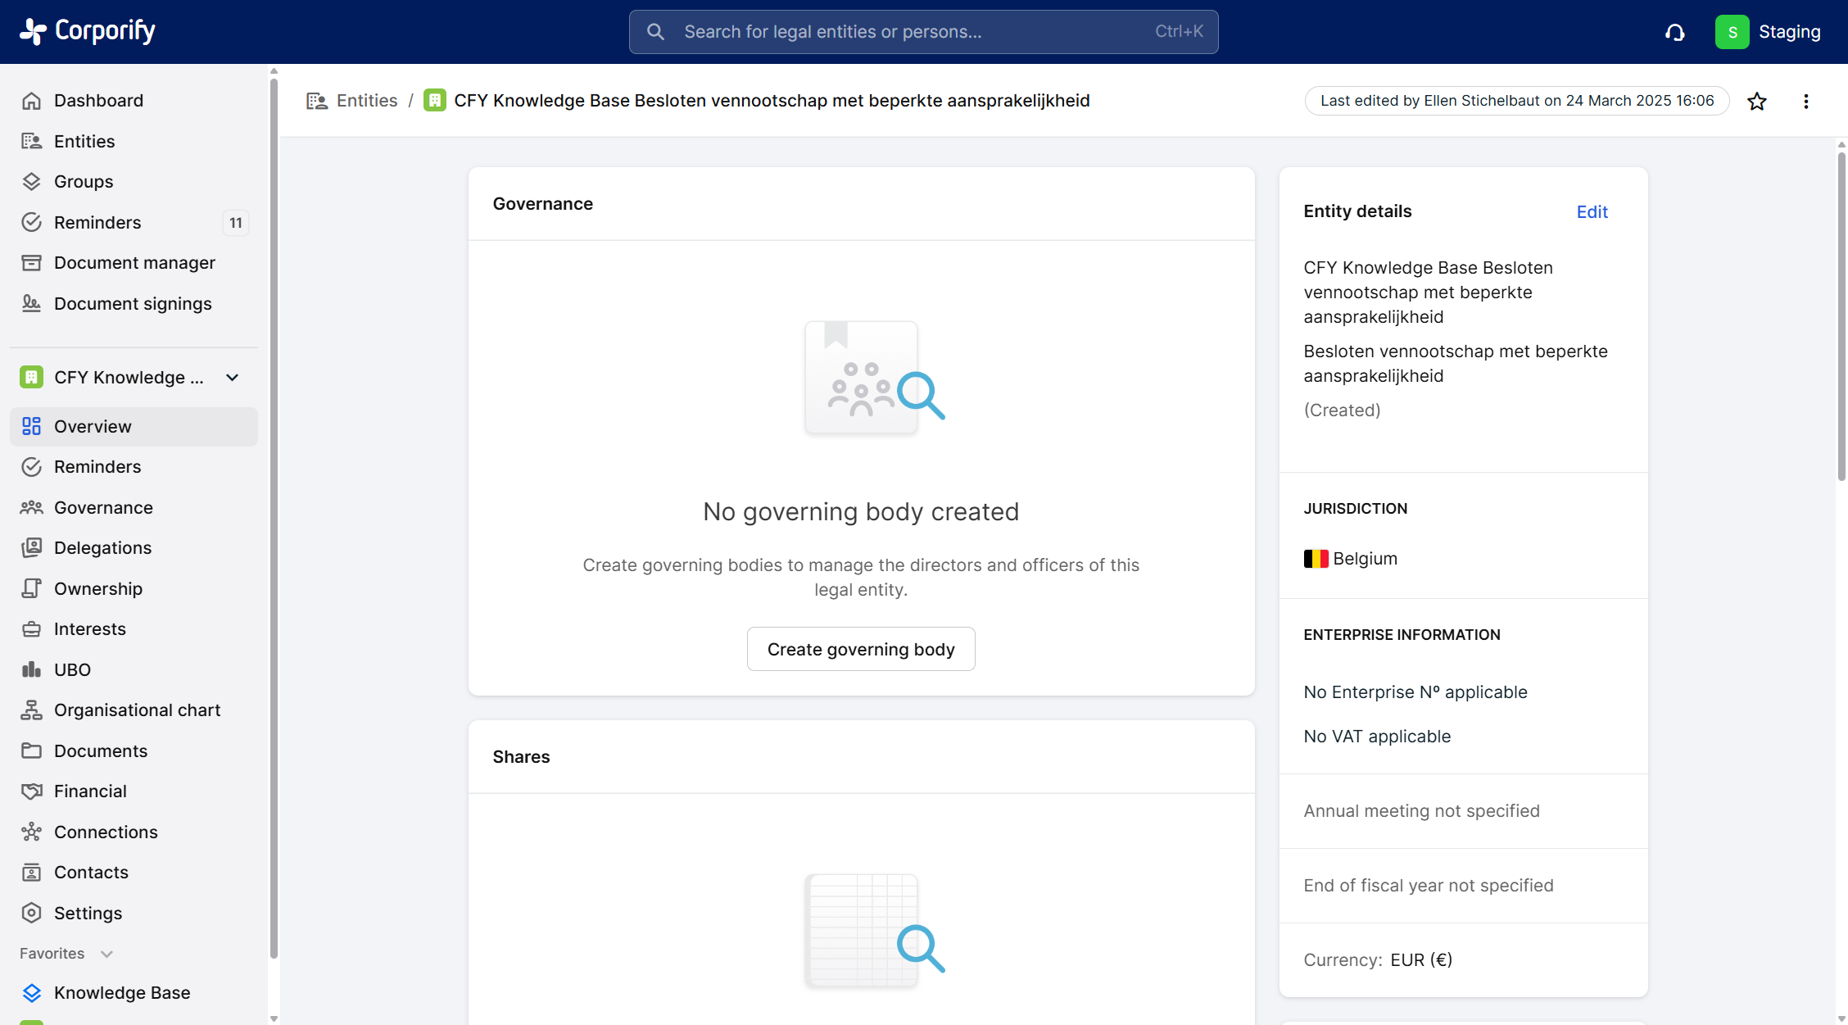
Task: Open Connections in the sidebar
Action: click(x=106, y=832)
